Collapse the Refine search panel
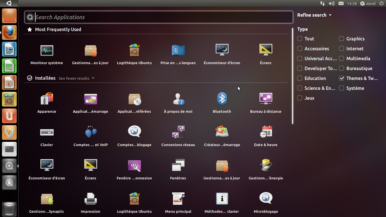This screenshot has width=386, height=217. coord(314,15)
